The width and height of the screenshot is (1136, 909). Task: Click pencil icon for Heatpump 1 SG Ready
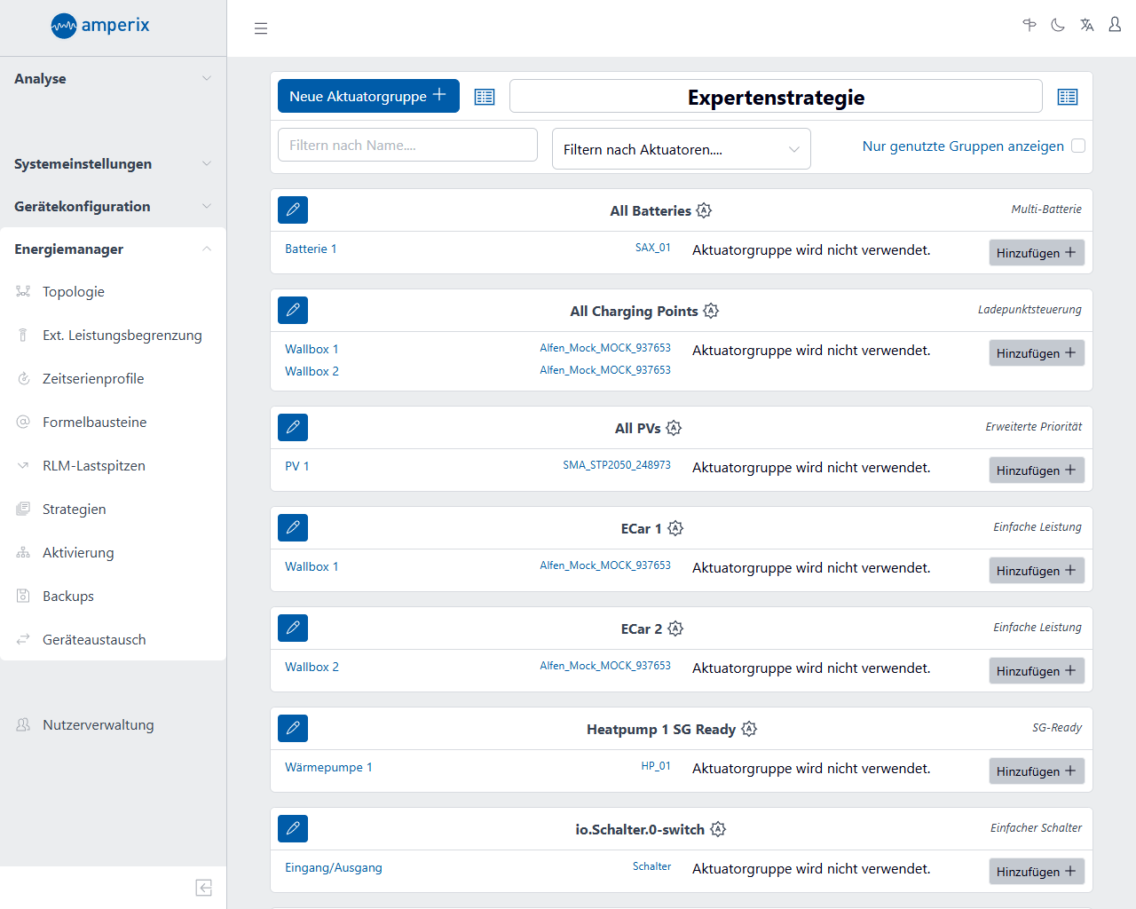[293, 728]
